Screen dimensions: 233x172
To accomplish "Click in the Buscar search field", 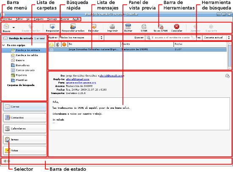I will coord(170,38).
